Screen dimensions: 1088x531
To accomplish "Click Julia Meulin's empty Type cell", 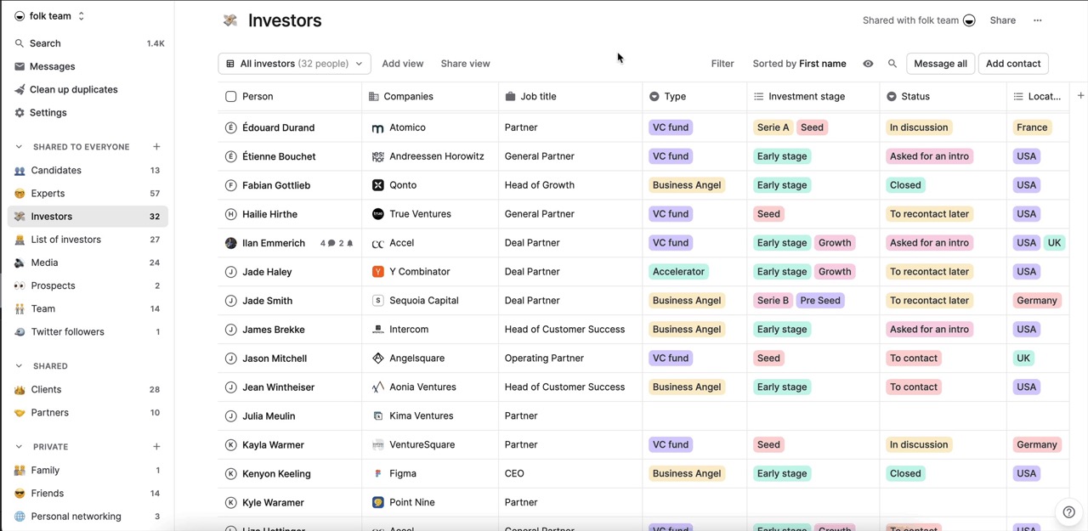I will (694, 416).
